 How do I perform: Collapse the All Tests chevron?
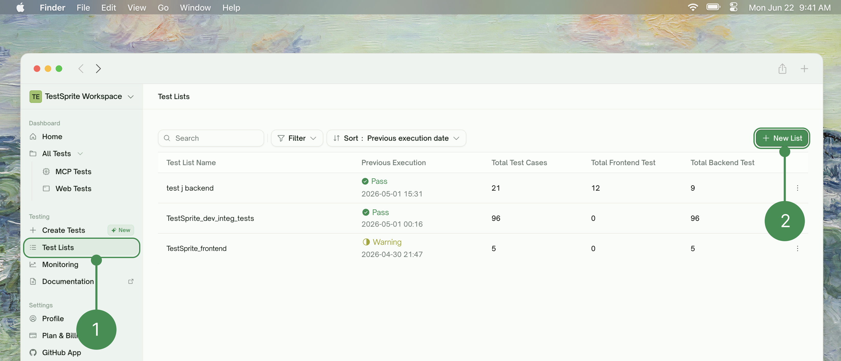pyautogui.click(x=80, y=153)
